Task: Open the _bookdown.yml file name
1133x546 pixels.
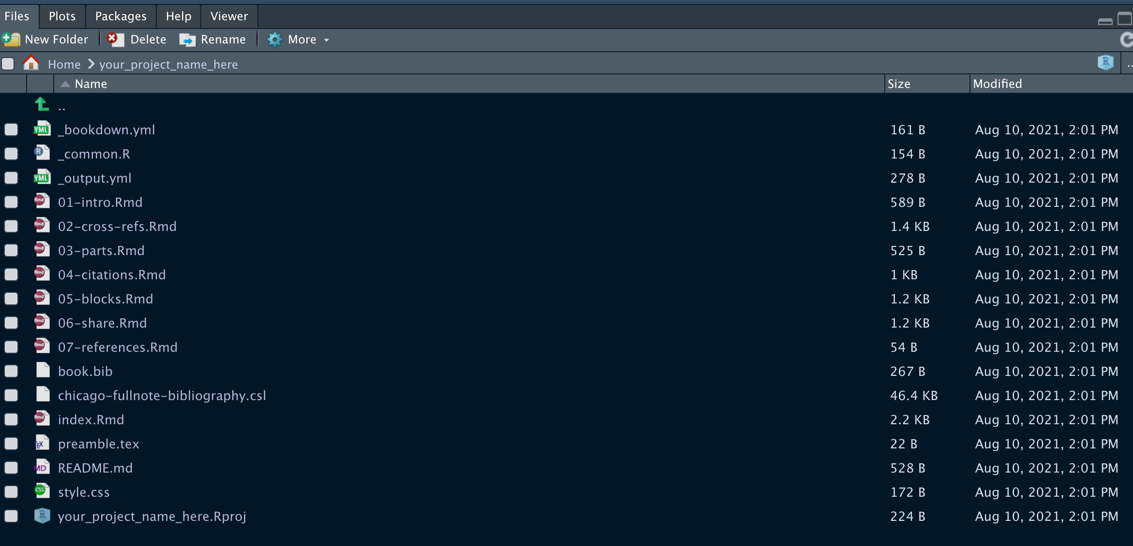Action: tap(106, 129)
